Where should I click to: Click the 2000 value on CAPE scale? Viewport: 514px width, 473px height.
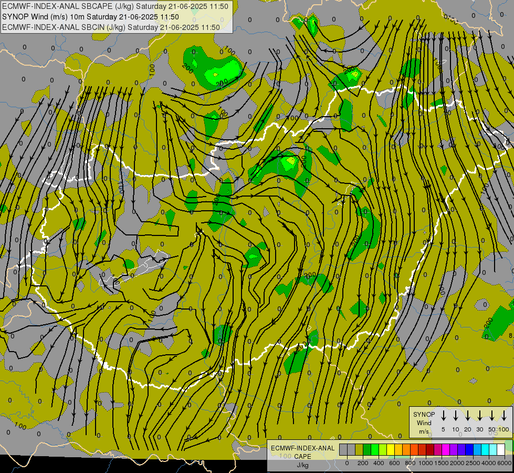[457, 463]
